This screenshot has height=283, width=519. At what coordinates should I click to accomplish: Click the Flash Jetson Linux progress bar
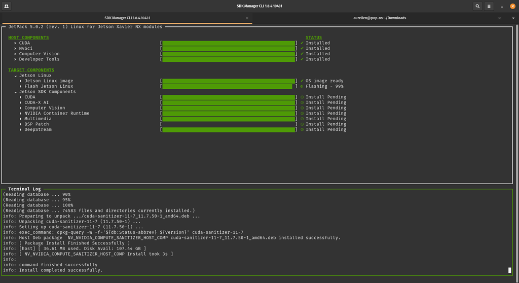click(228, 87)
